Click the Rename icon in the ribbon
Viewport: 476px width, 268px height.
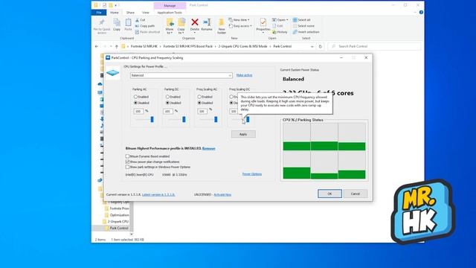click(x=207, y=22)
